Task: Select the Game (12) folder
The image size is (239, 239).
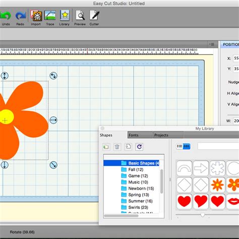Action: pyautogui.click(x=135, y=176)
